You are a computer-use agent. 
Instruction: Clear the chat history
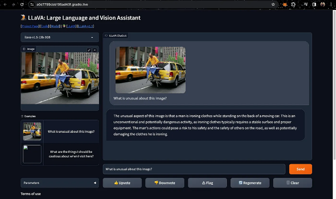coord(292,183)
